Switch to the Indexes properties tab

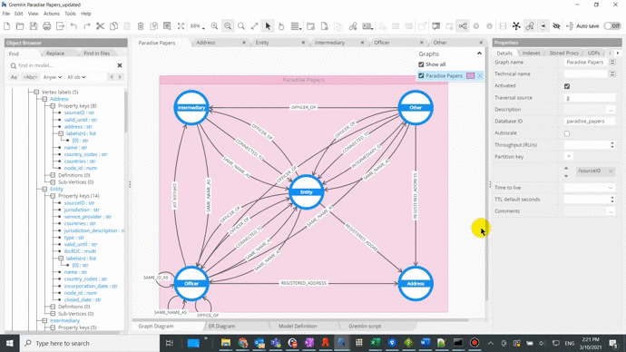pyautogui.click(x=531, y=53)
